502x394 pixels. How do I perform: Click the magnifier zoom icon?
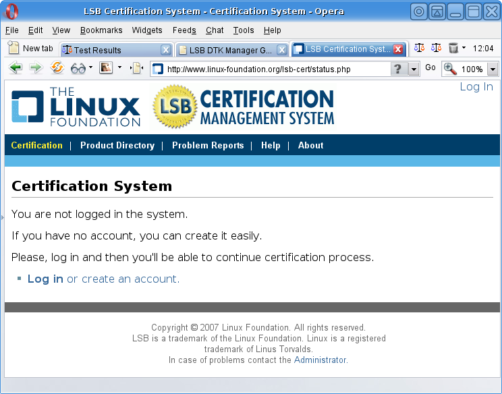tap(450, 69)
